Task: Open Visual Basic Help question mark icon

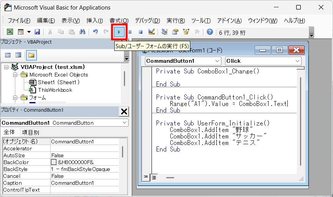Action: coord(209,32)
